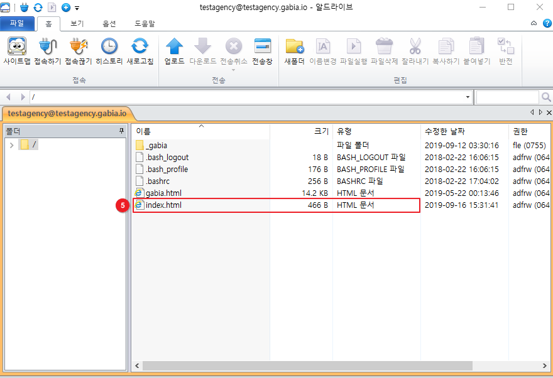
Task: Open the 파일 menu tab
Action: [18, 24]
